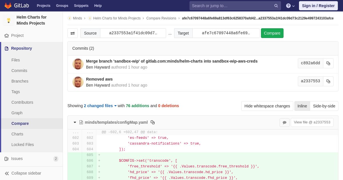Click Ben Hayward author on Merge commit
Image resolution: width=343 pixels, height=180 pixels.
click(98, 67)
